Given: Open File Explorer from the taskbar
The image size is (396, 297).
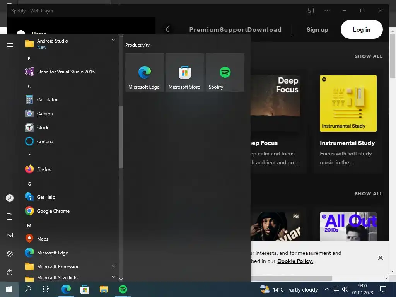Looking at the screenshot, I should pyautogui.click(x=104, y=289).
